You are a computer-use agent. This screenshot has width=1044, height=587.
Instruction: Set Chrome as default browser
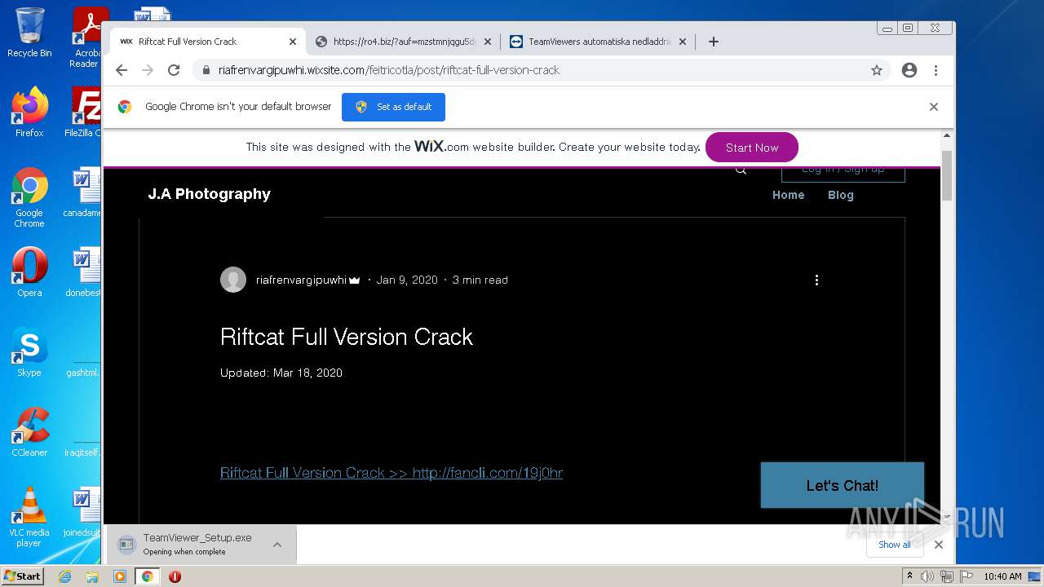[x=393, y=107]
